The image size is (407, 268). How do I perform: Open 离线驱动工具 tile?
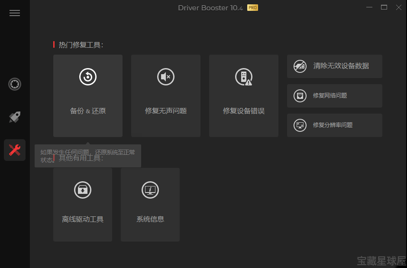83,205
